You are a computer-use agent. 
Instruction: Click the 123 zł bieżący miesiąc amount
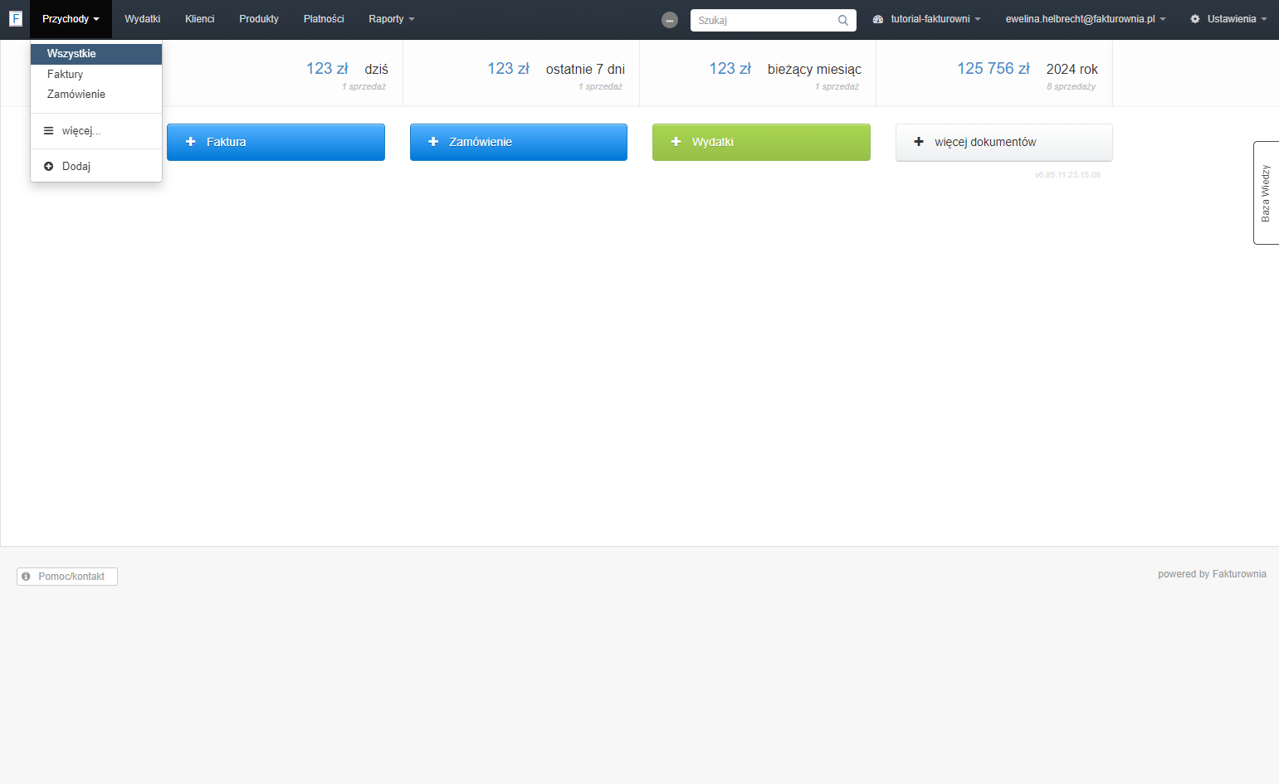point(730,69)
